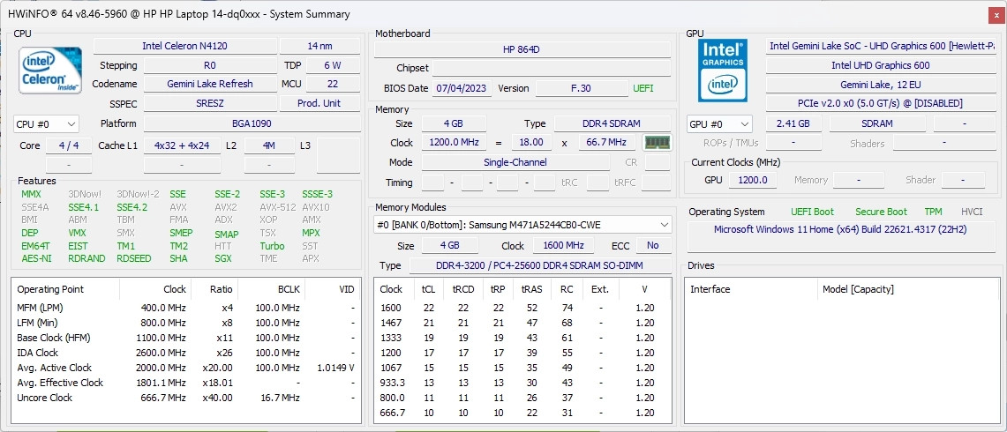Click the Intel Gemini Lake SoC GPU name field

pyautogui.click(x=880, y=46)
